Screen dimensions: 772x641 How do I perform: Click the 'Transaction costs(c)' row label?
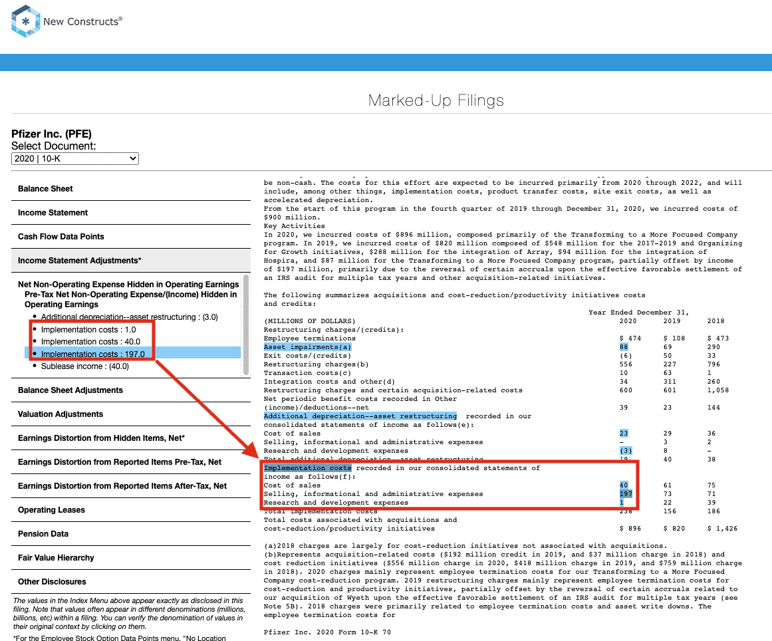pos(307,373)
